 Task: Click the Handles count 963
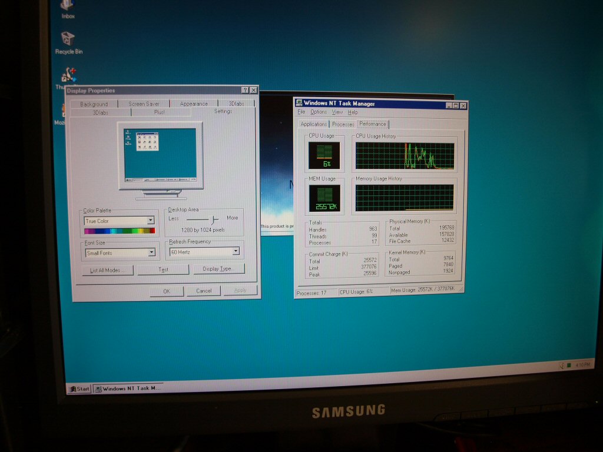373,229
